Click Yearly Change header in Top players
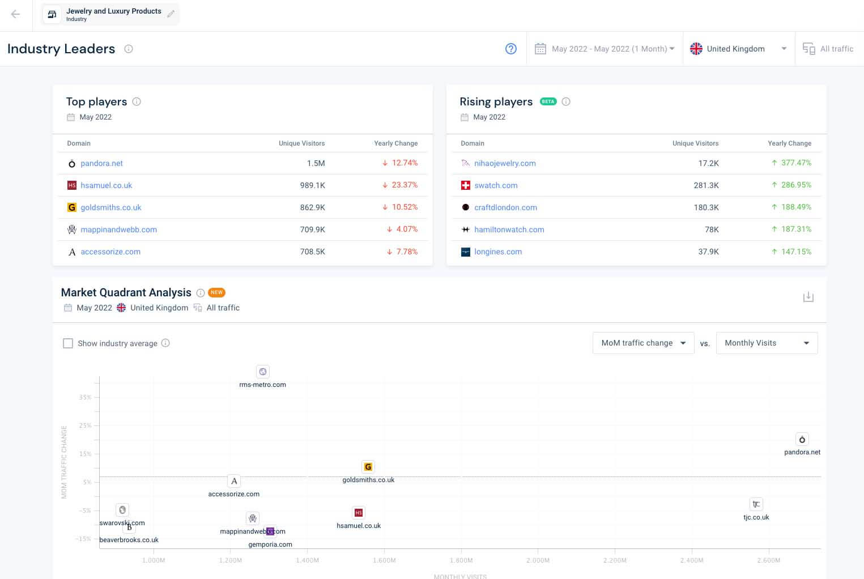Viewport: 864px width, 579px height. [x=395, y=143]
